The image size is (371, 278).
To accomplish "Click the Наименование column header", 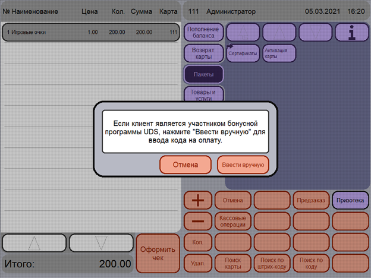I will click(x=34, y=11).
